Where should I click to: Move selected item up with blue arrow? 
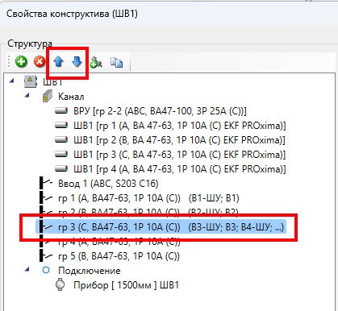[x=58, y=61]
